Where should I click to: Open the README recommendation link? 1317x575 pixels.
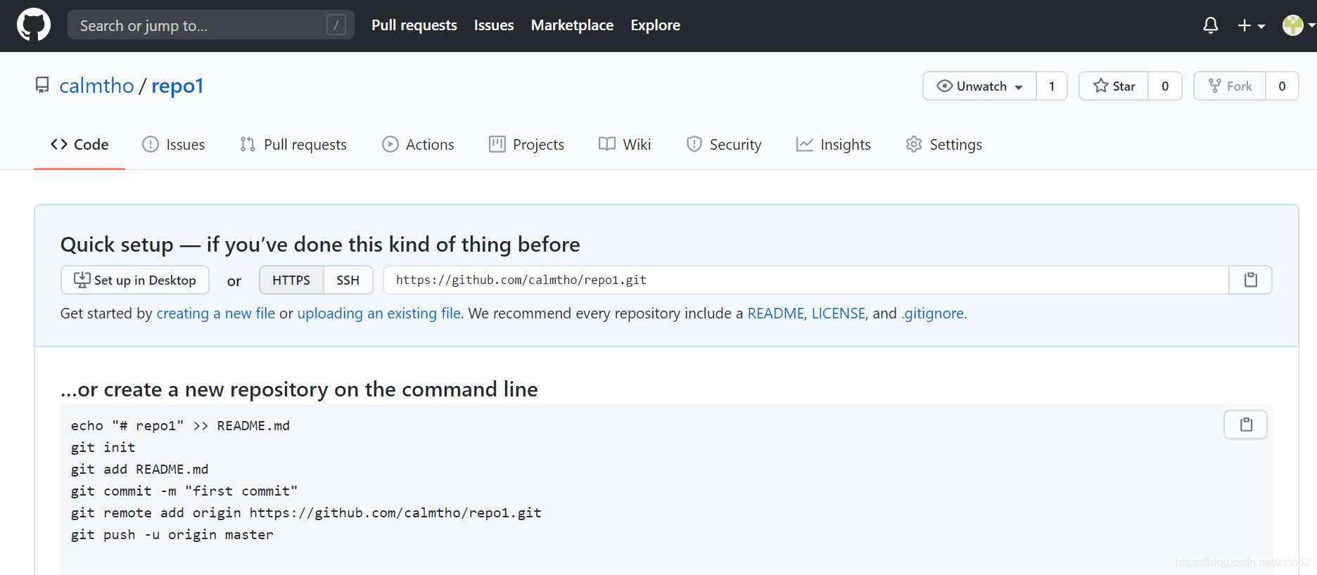pyautogui.click(x=775, y=314)
